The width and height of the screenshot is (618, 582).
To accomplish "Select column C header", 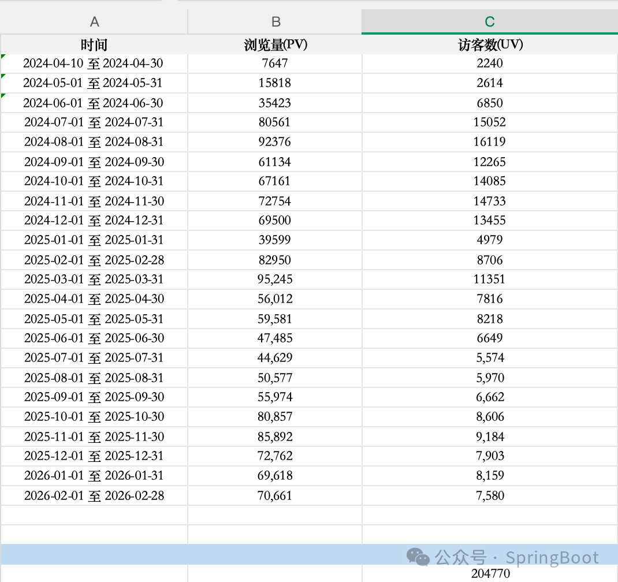I will pyautogui.click(x=490, y=22).
